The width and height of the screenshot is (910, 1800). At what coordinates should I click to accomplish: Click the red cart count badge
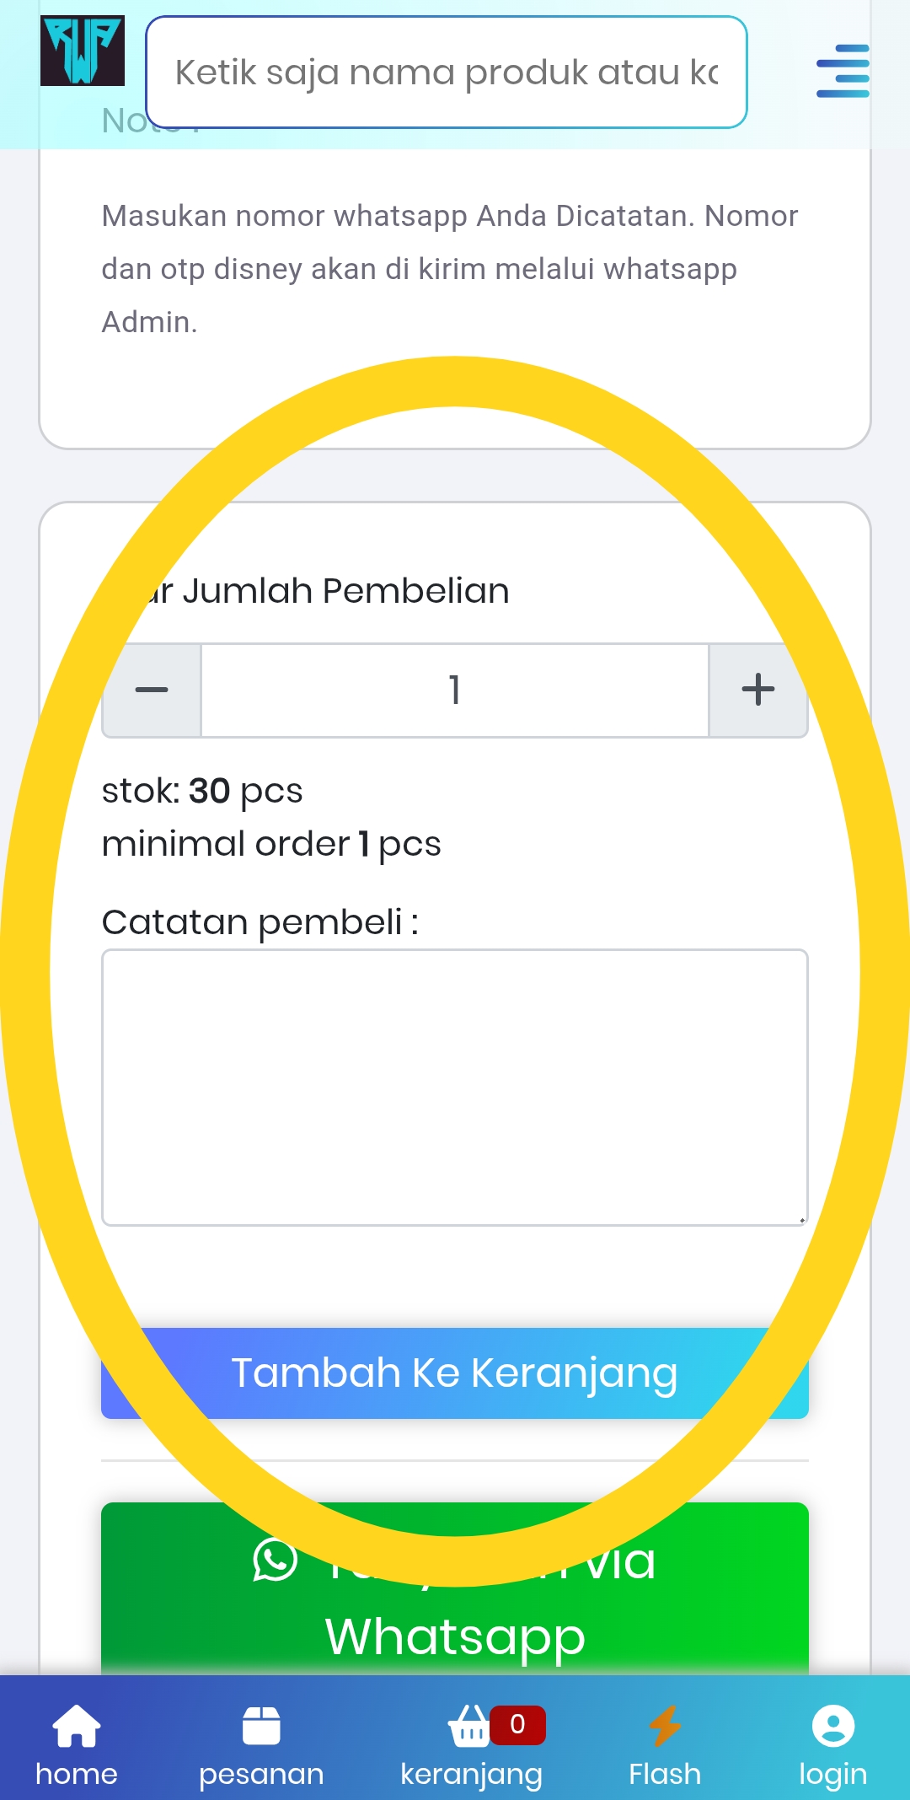pos(517,1724)
